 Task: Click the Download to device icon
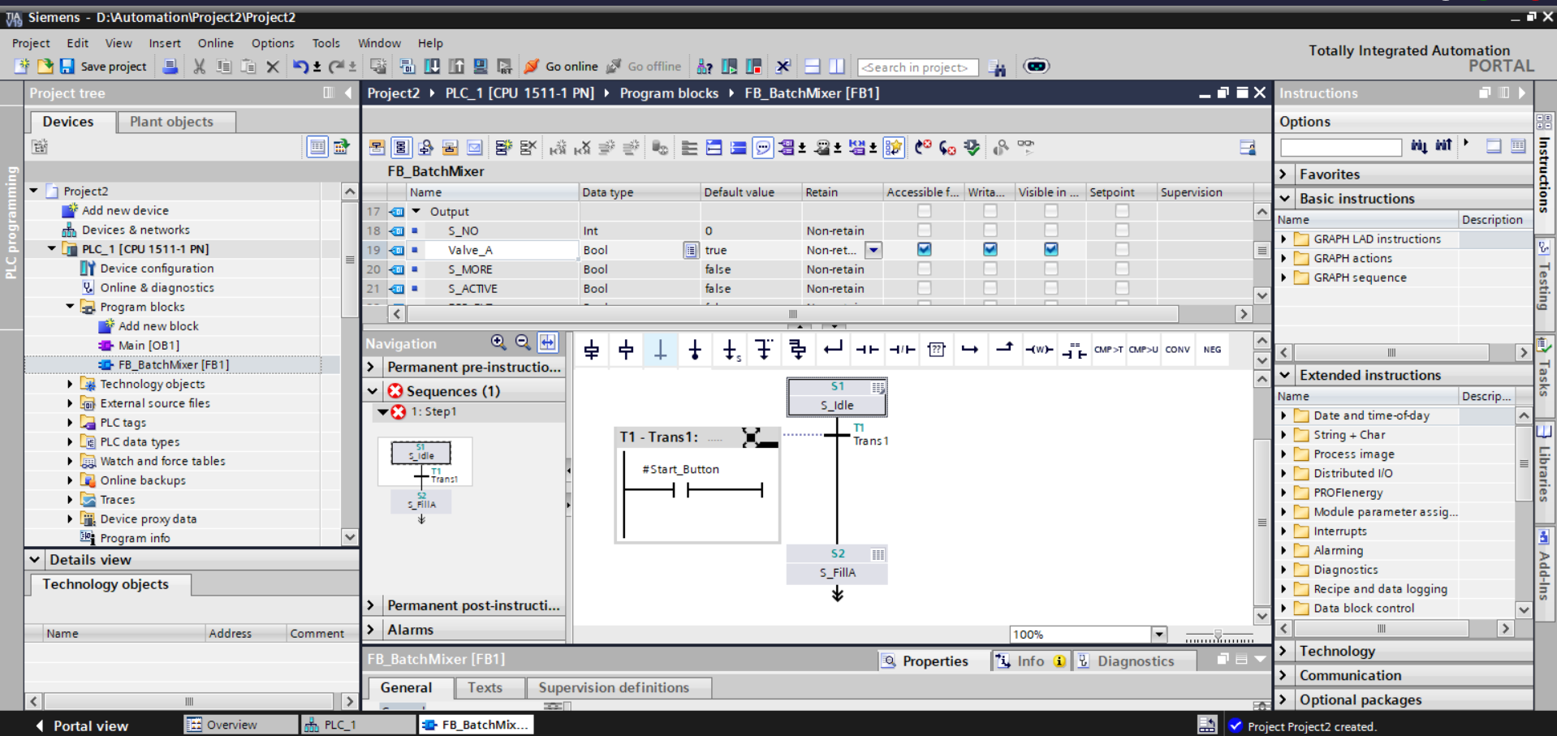[x=432, y=67]
